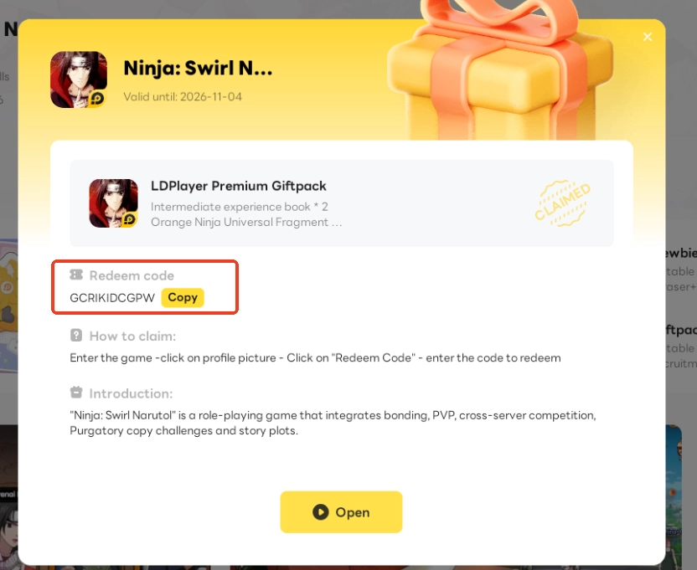Image resolution: width=697 pixels, height=570 pixels.
Task: Click the LDPlayer badge on header icon
Action: click(96, 99)
